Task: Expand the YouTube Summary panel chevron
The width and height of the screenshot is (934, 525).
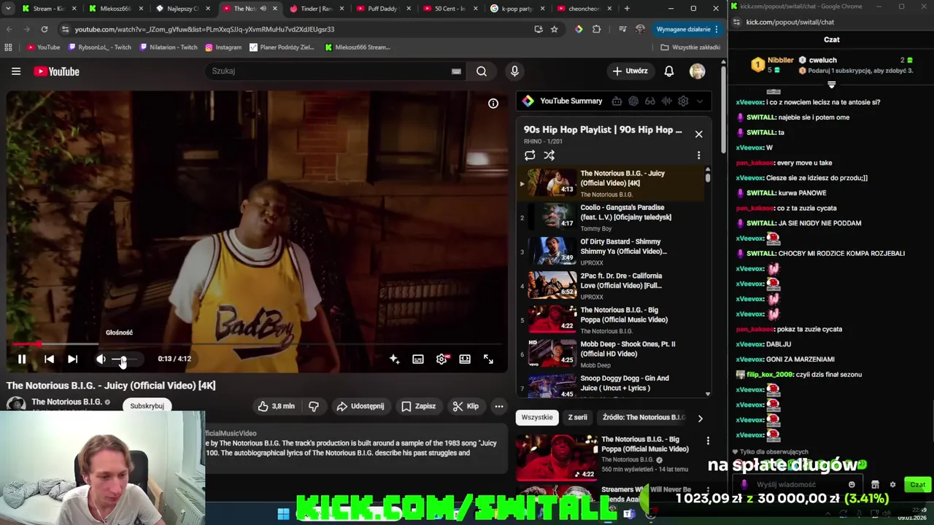Action: coord(700,101)
